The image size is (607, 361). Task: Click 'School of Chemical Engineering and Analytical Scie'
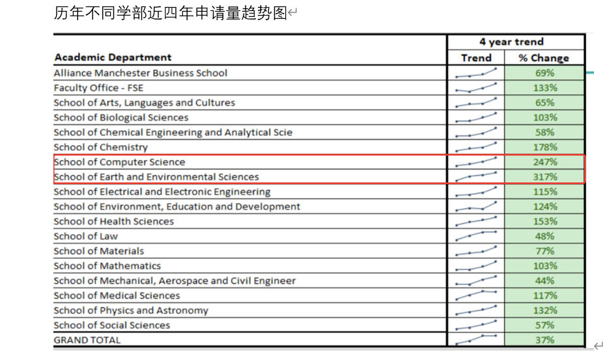click(173, 132)
